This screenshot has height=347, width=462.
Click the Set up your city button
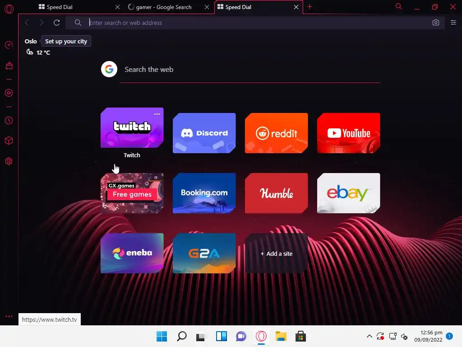pos(66,41)
